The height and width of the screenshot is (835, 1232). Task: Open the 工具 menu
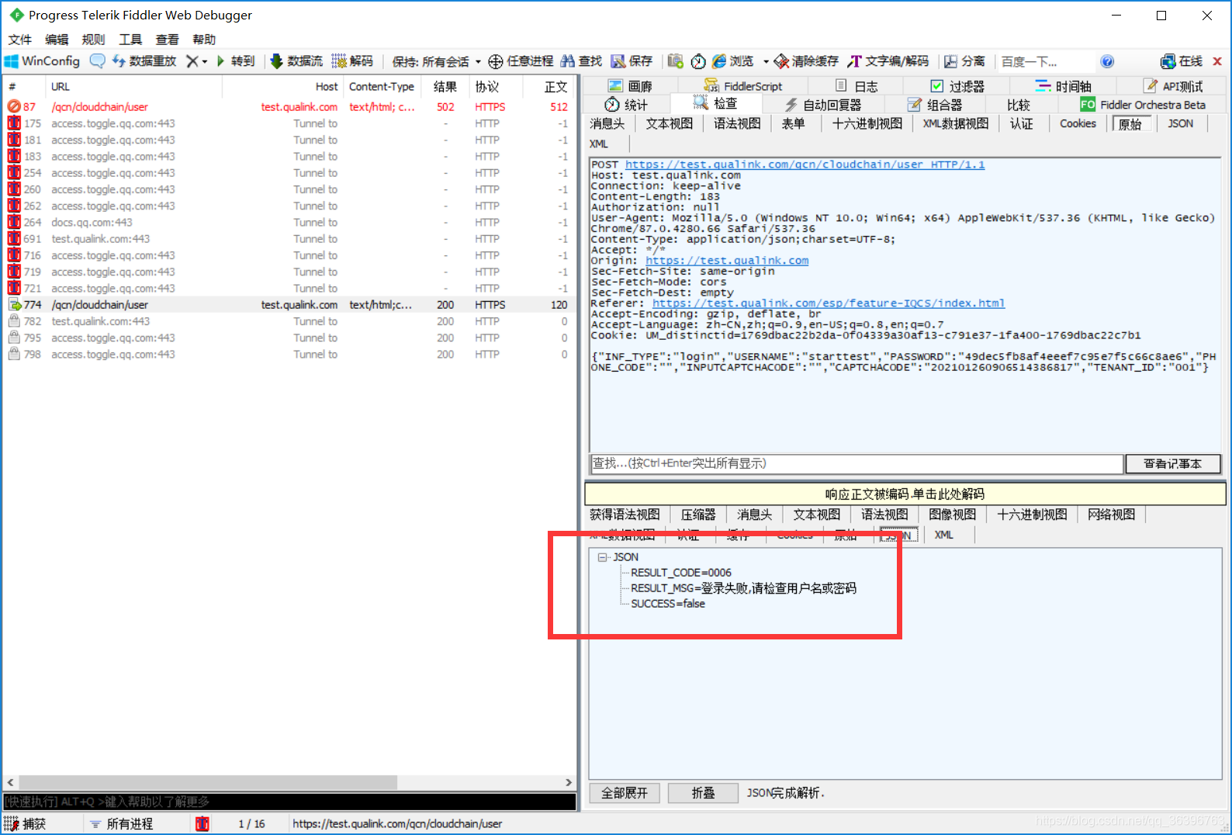click(130, 40)
